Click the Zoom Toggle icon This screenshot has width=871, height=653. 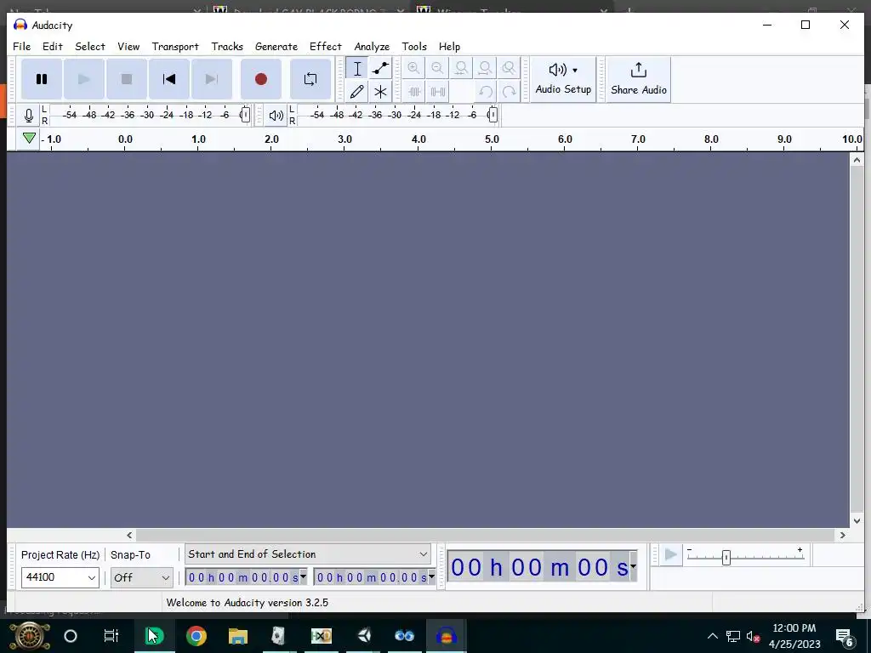[509, 68]
